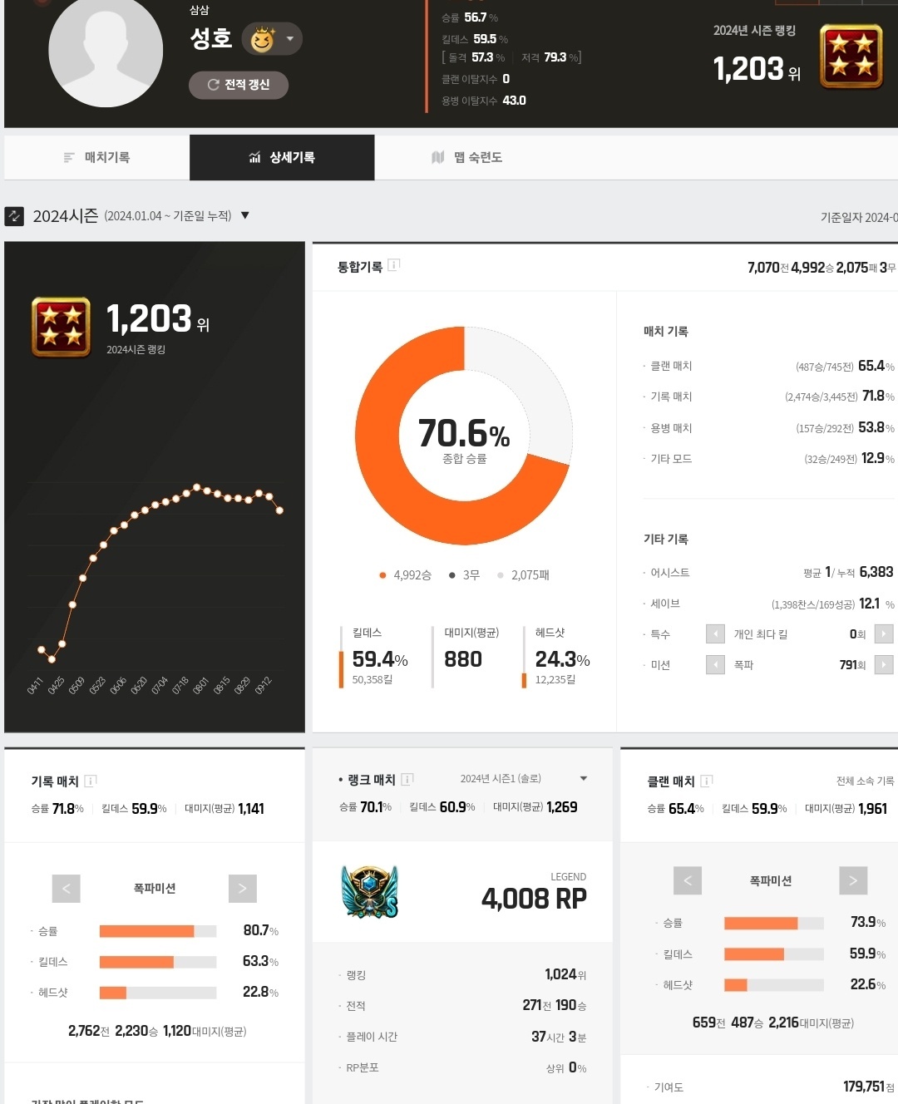Click the crown emoji badge next to 성호
Image resolution: width=898 pixels, height=1104 pixels.
point(263,39)
